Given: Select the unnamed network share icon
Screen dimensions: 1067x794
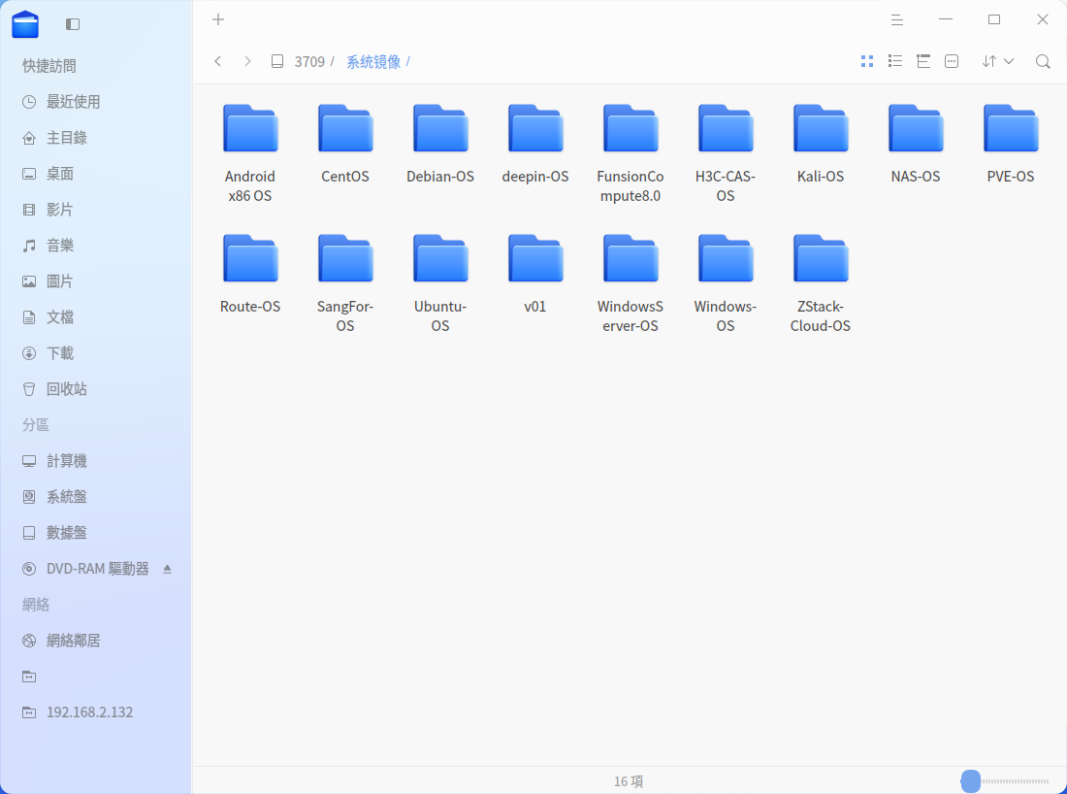Looking at the screenshot, I should click(x=29, y=677).
